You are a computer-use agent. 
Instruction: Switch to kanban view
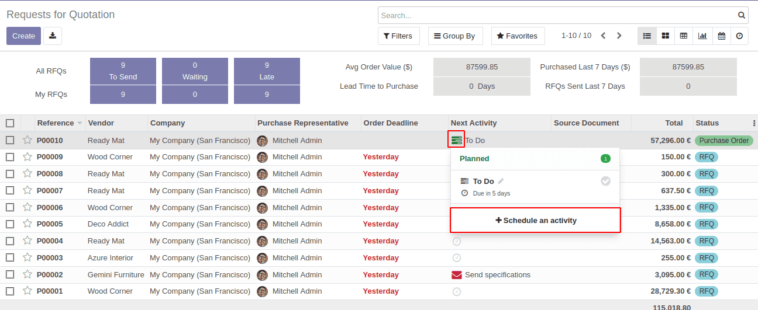coord(666,36)
